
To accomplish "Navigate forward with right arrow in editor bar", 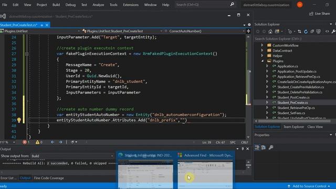I will coord(61,142).
